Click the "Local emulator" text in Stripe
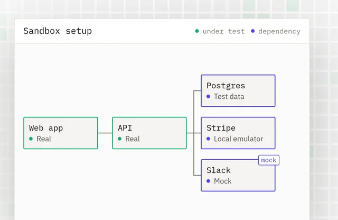 point(238,139)
